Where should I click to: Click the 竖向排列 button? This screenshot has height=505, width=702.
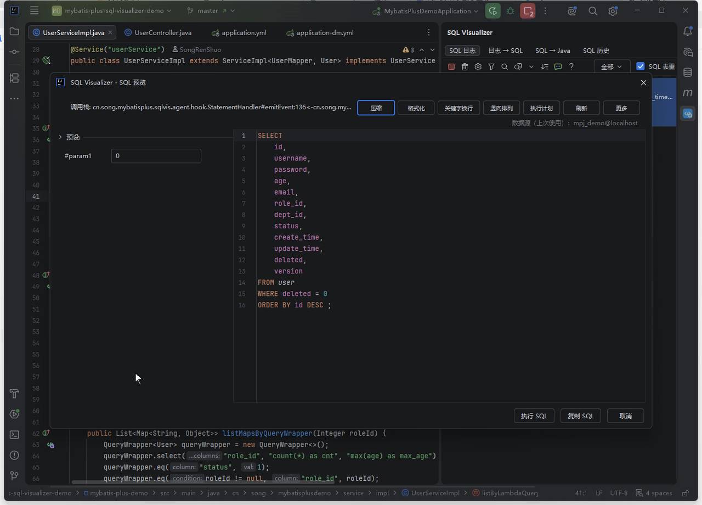[x=502, y=108]
